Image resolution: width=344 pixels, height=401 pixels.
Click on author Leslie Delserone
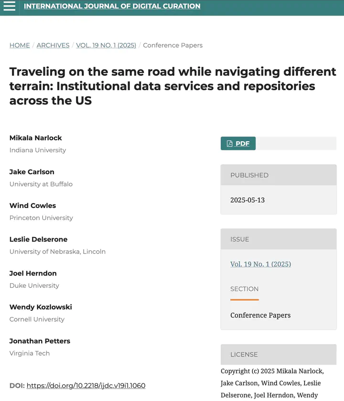(38, 240)
